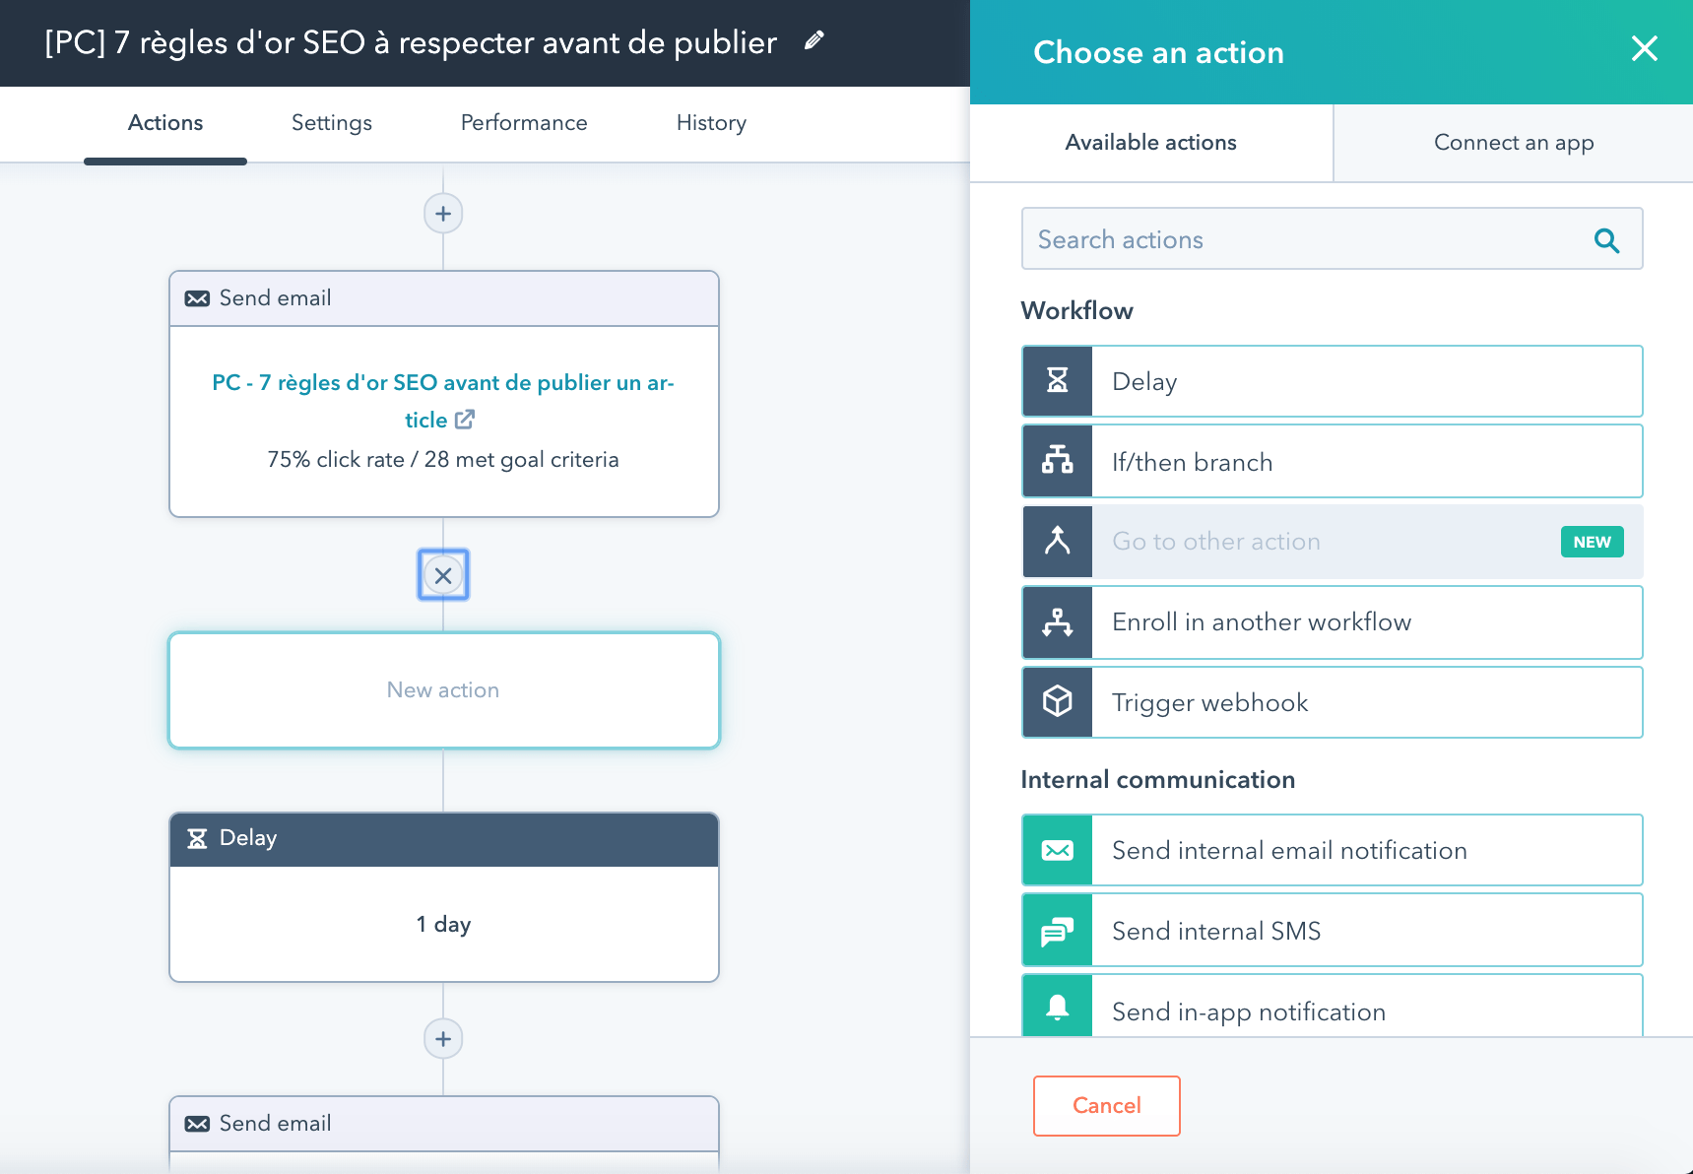
Task: Open the Delay 1 day card
Action: (x=444, y=897)
